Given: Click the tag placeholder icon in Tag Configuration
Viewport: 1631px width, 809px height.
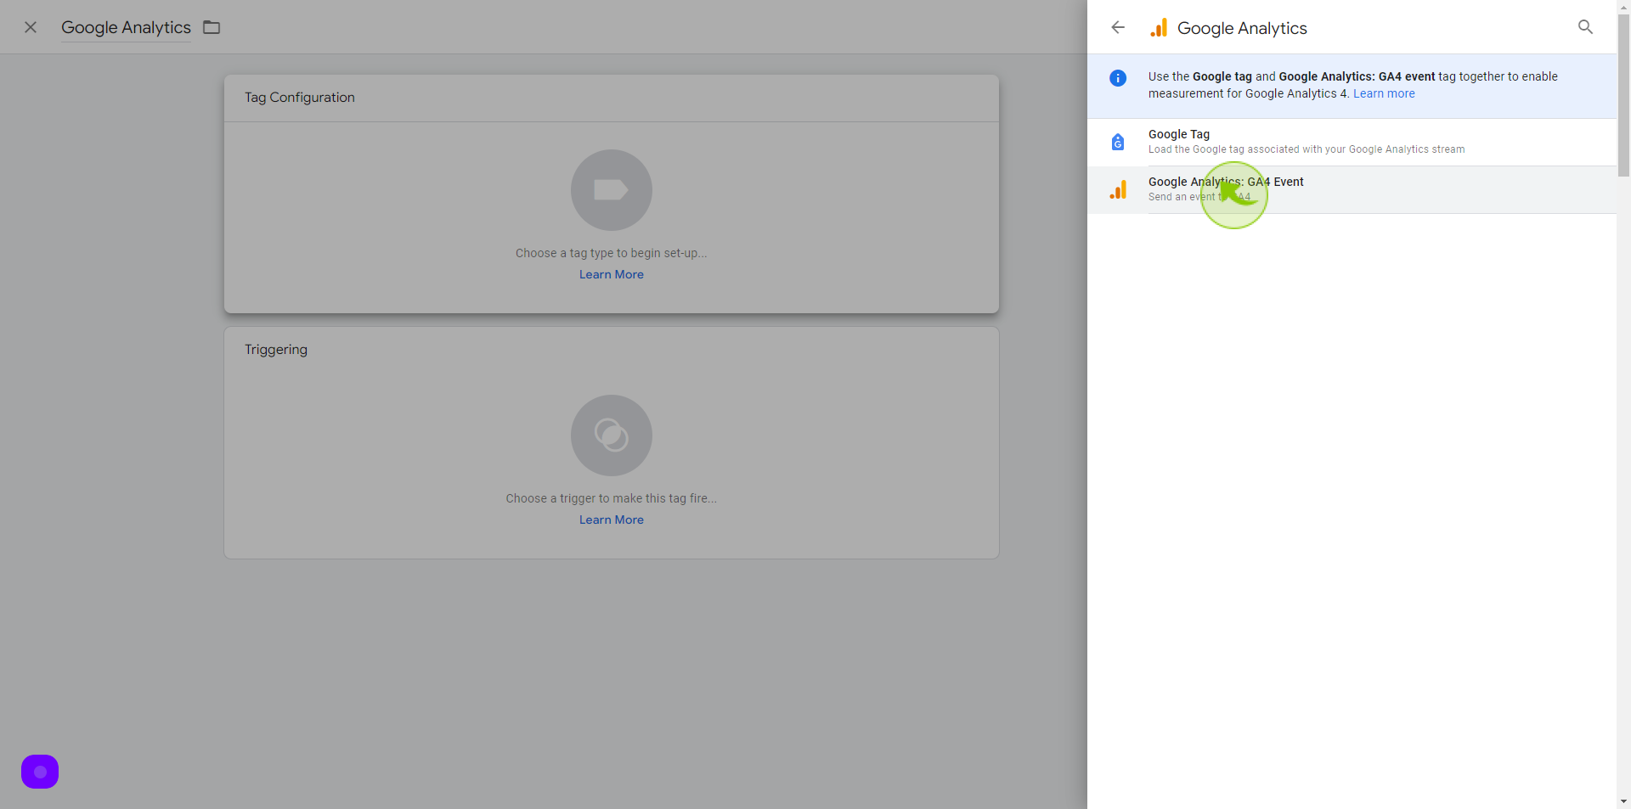Looking at the screenshot, I should (x=612, y=190).
